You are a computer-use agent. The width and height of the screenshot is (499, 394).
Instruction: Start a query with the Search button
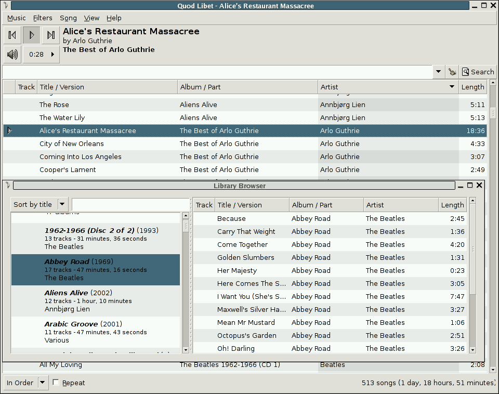tap(477, 72)
